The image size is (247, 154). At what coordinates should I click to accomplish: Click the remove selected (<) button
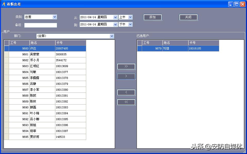click(x=126, y=92)
